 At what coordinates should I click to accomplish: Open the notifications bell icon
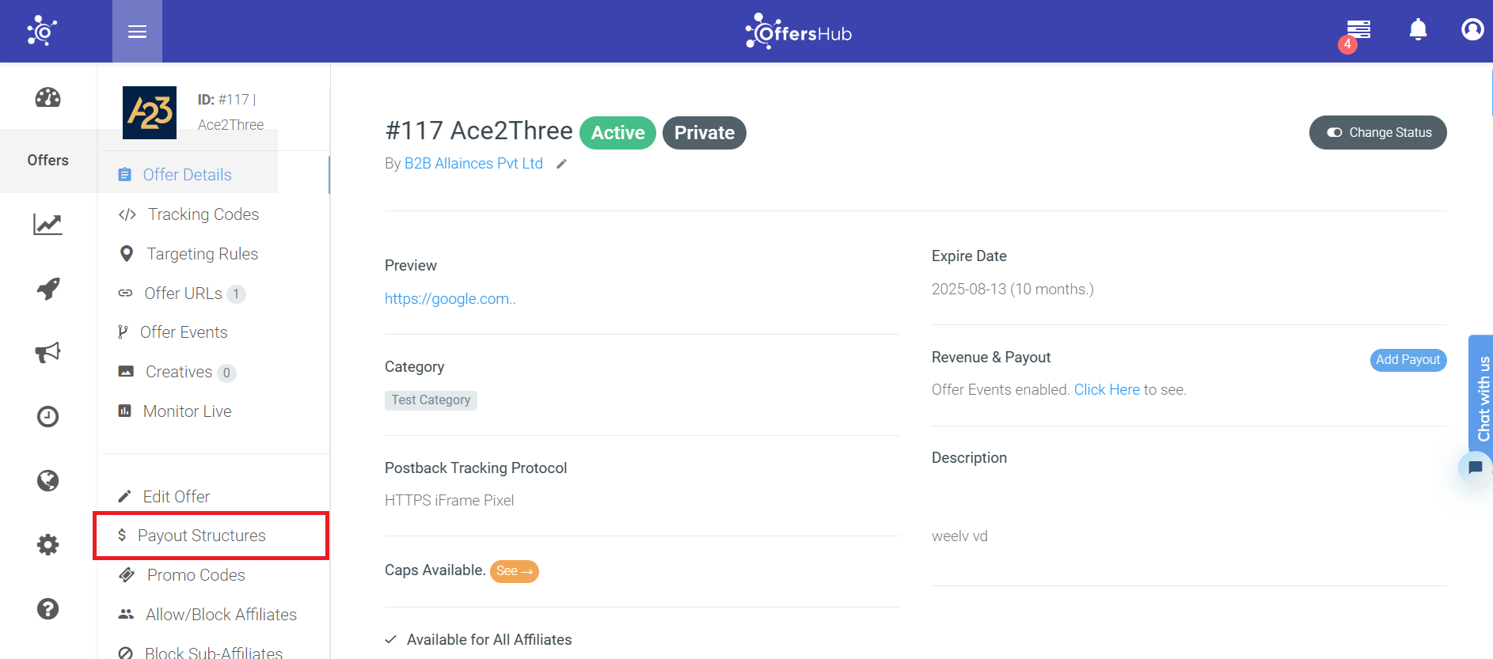tap(1418, 30)
